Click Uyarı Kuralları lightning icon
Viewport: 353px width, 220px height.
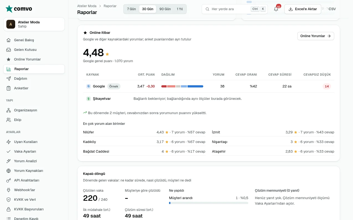(9, 142)
